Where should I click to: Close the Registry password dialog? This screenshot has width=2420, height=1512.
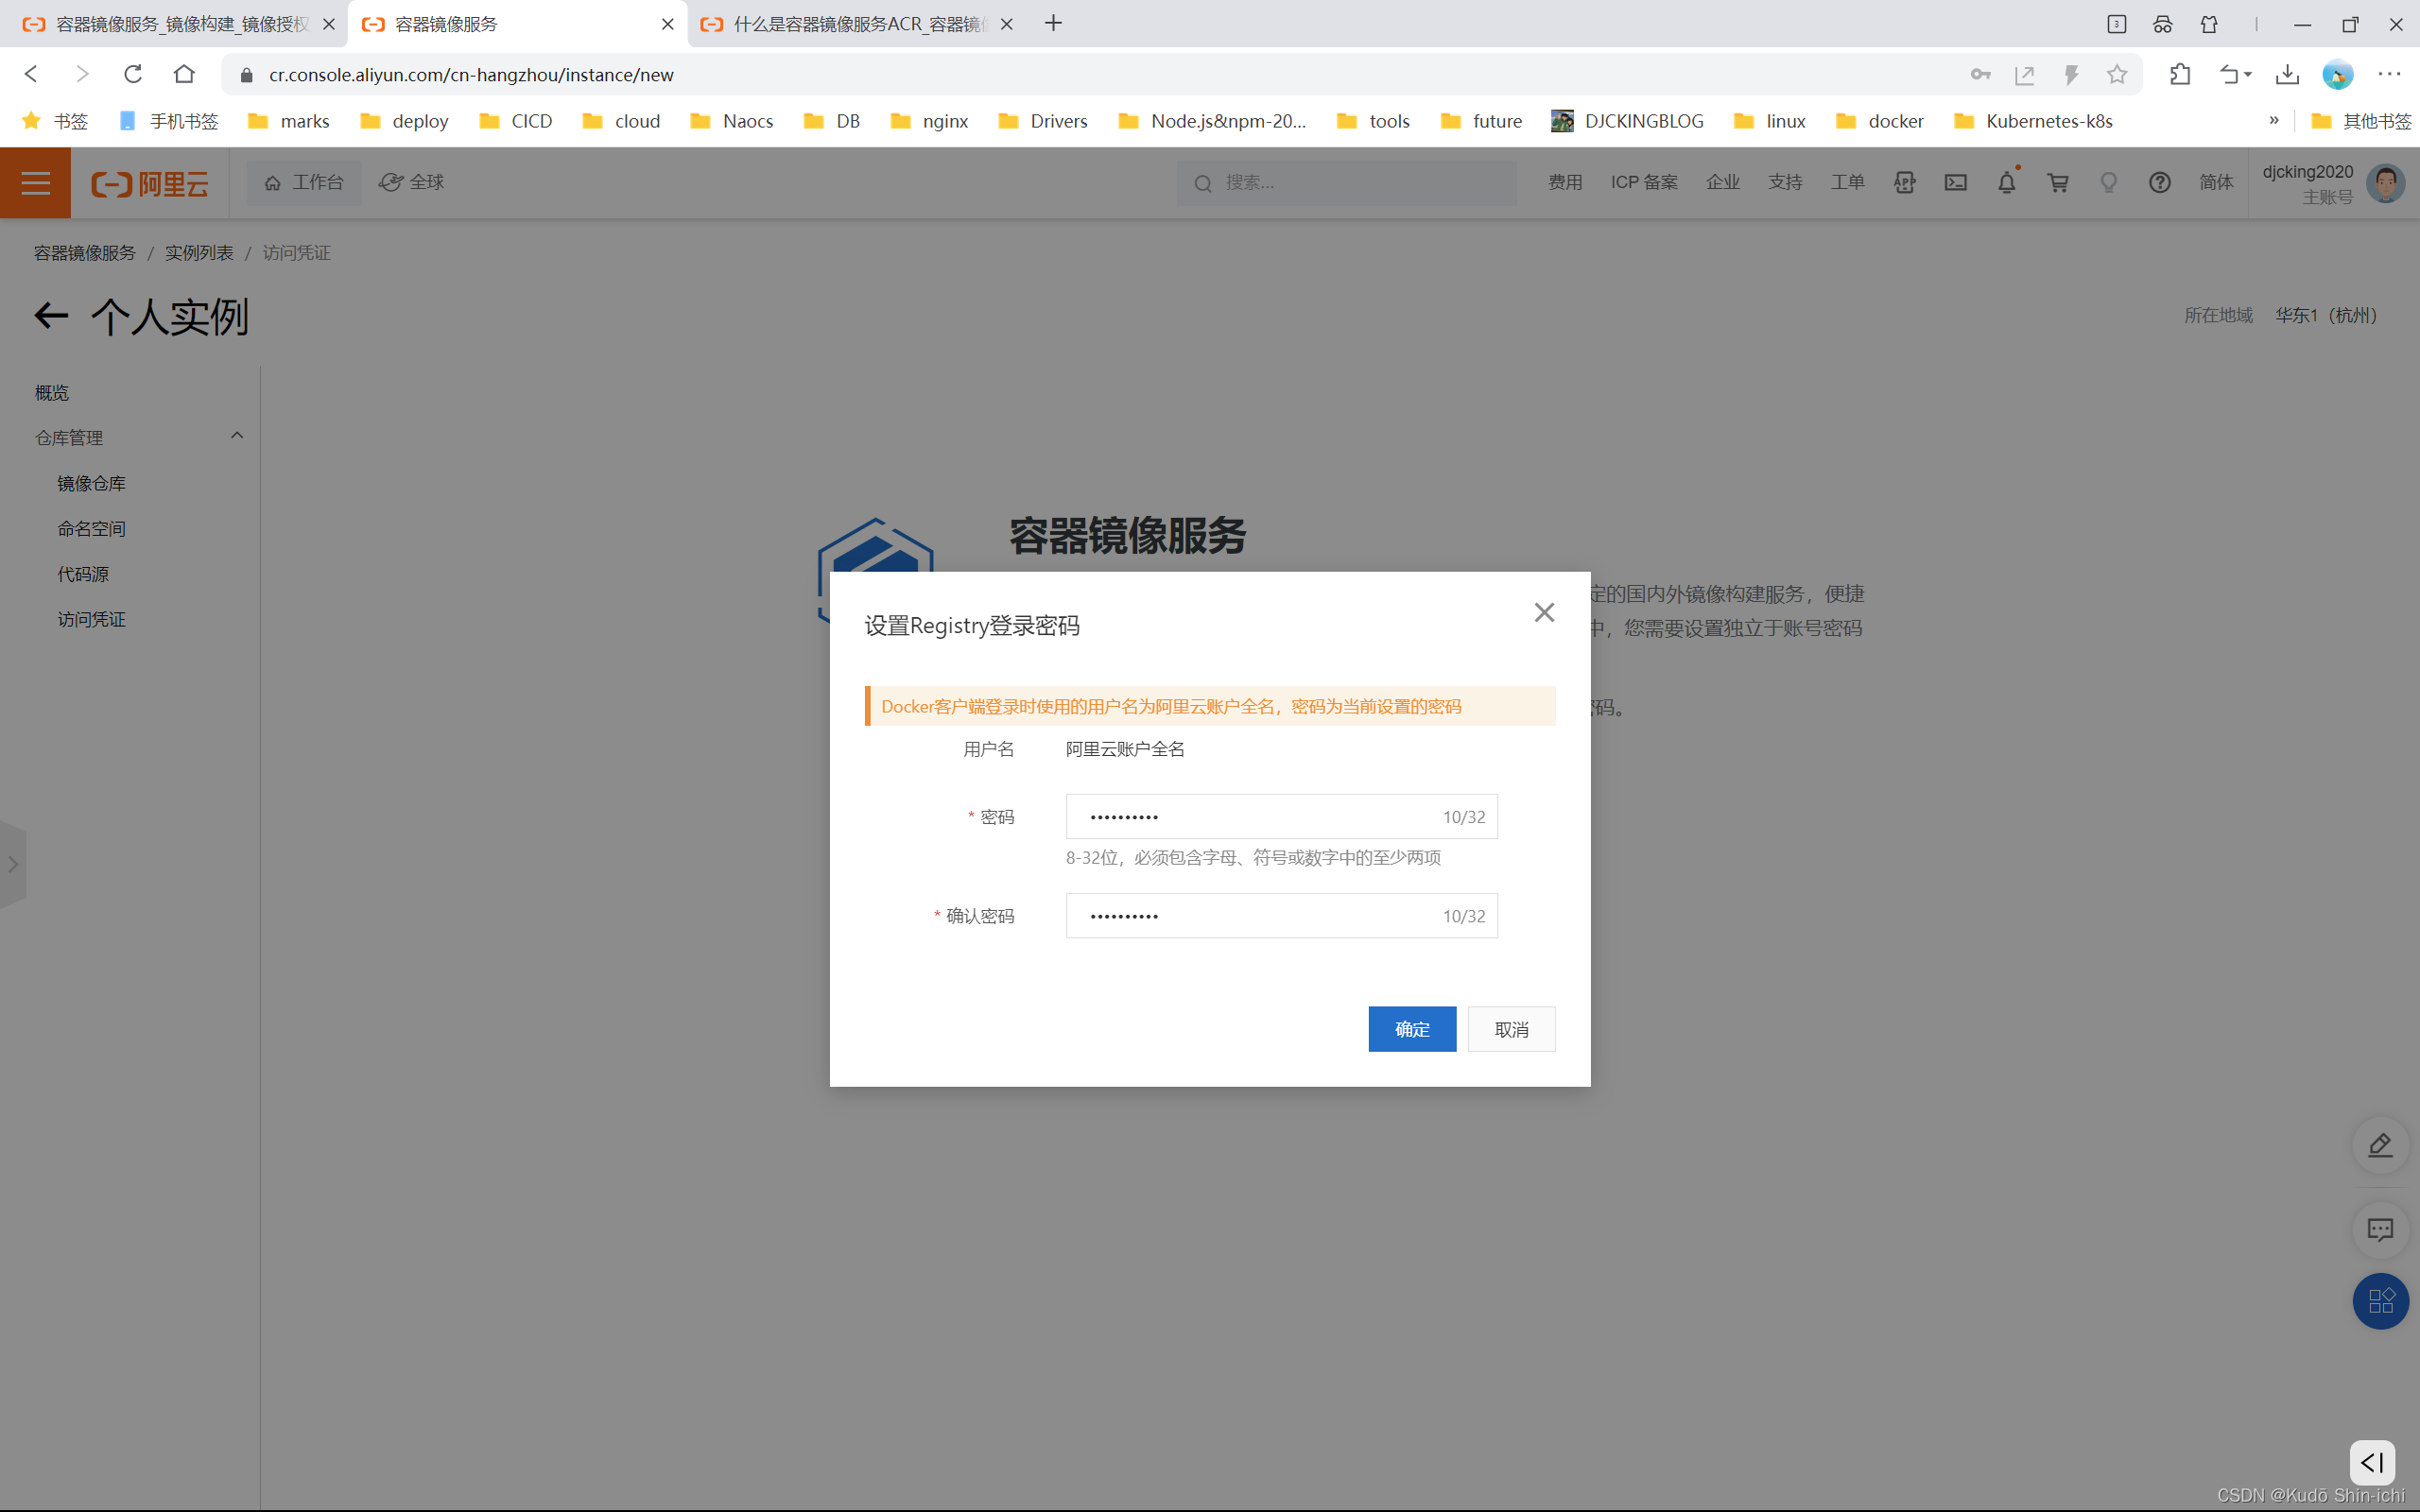[x=1544, y=612]
